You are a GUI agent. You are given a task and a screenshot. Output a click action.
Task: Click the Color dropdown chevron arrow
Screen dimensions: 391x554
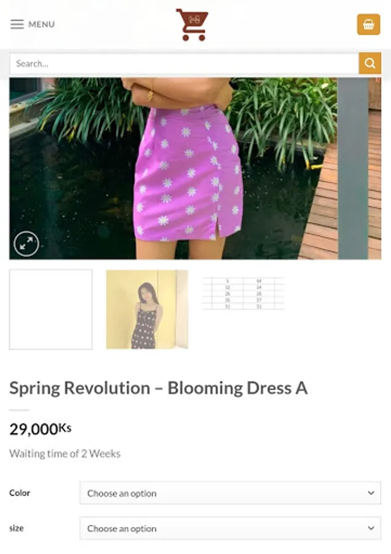coord(371,493)
